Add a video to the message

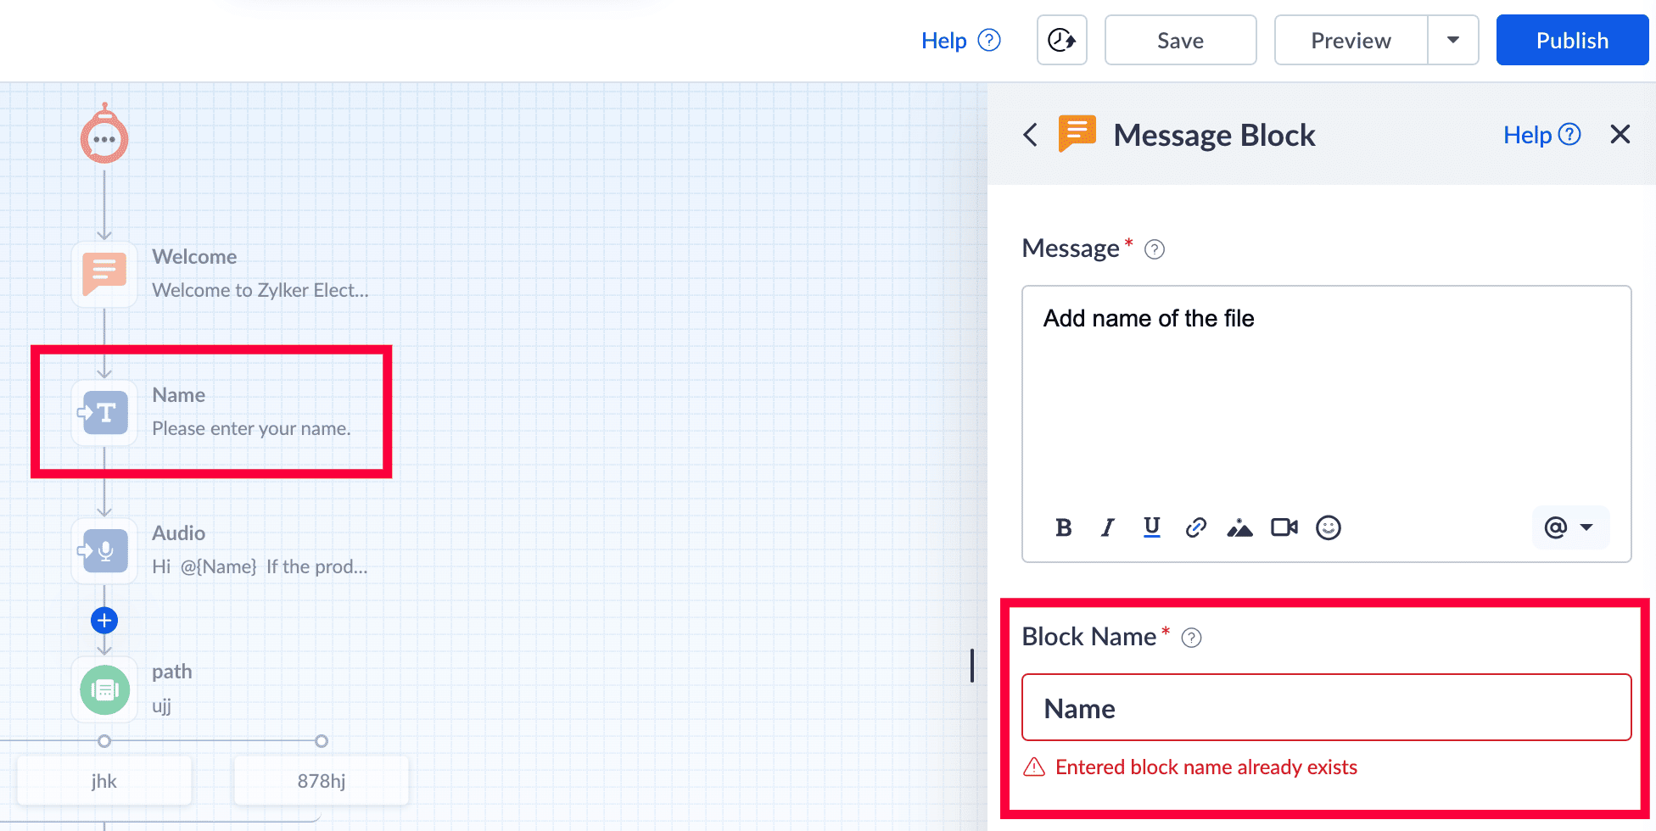tap(1284, 527)
